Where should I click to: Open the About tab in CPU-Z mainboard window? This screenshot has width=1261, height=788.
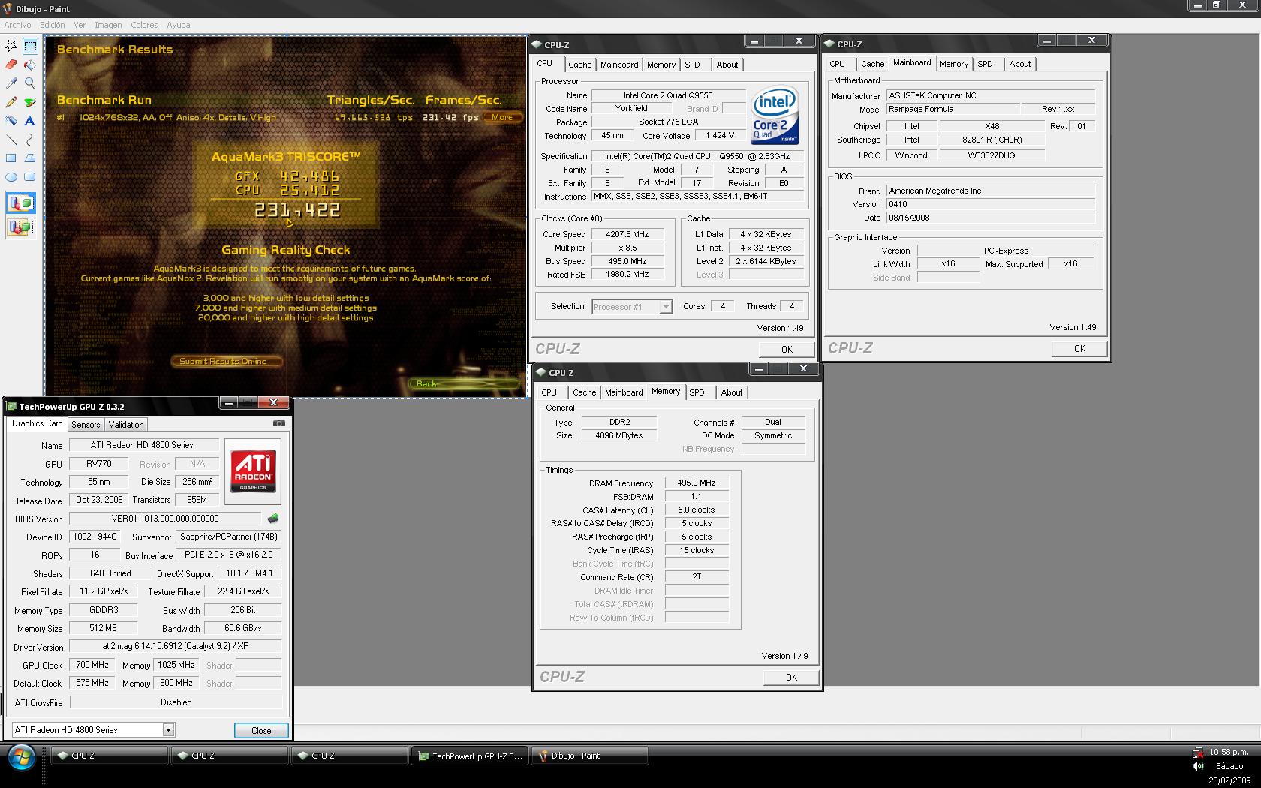click(x=1020, y=65)
